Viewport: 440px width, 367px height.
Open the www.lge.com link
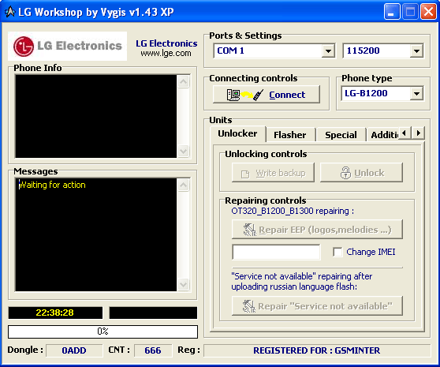click(x=166, y=53)
